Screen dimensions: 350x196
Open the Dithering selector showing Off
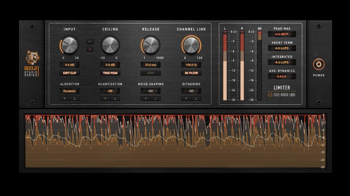point(191,91)
